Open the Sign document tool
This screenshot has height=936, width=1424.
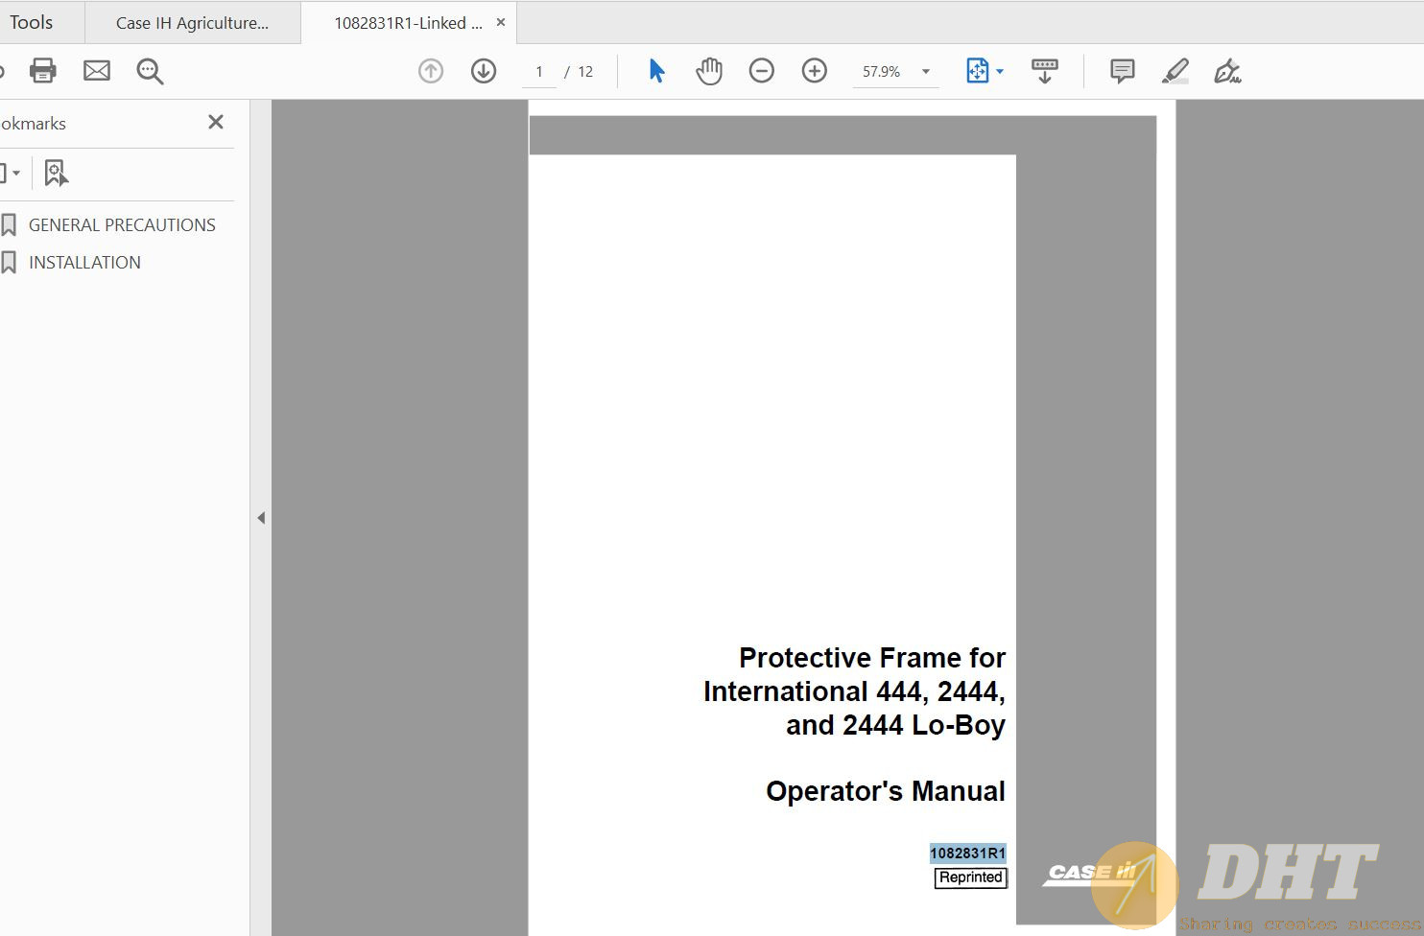click(1227, 71)
